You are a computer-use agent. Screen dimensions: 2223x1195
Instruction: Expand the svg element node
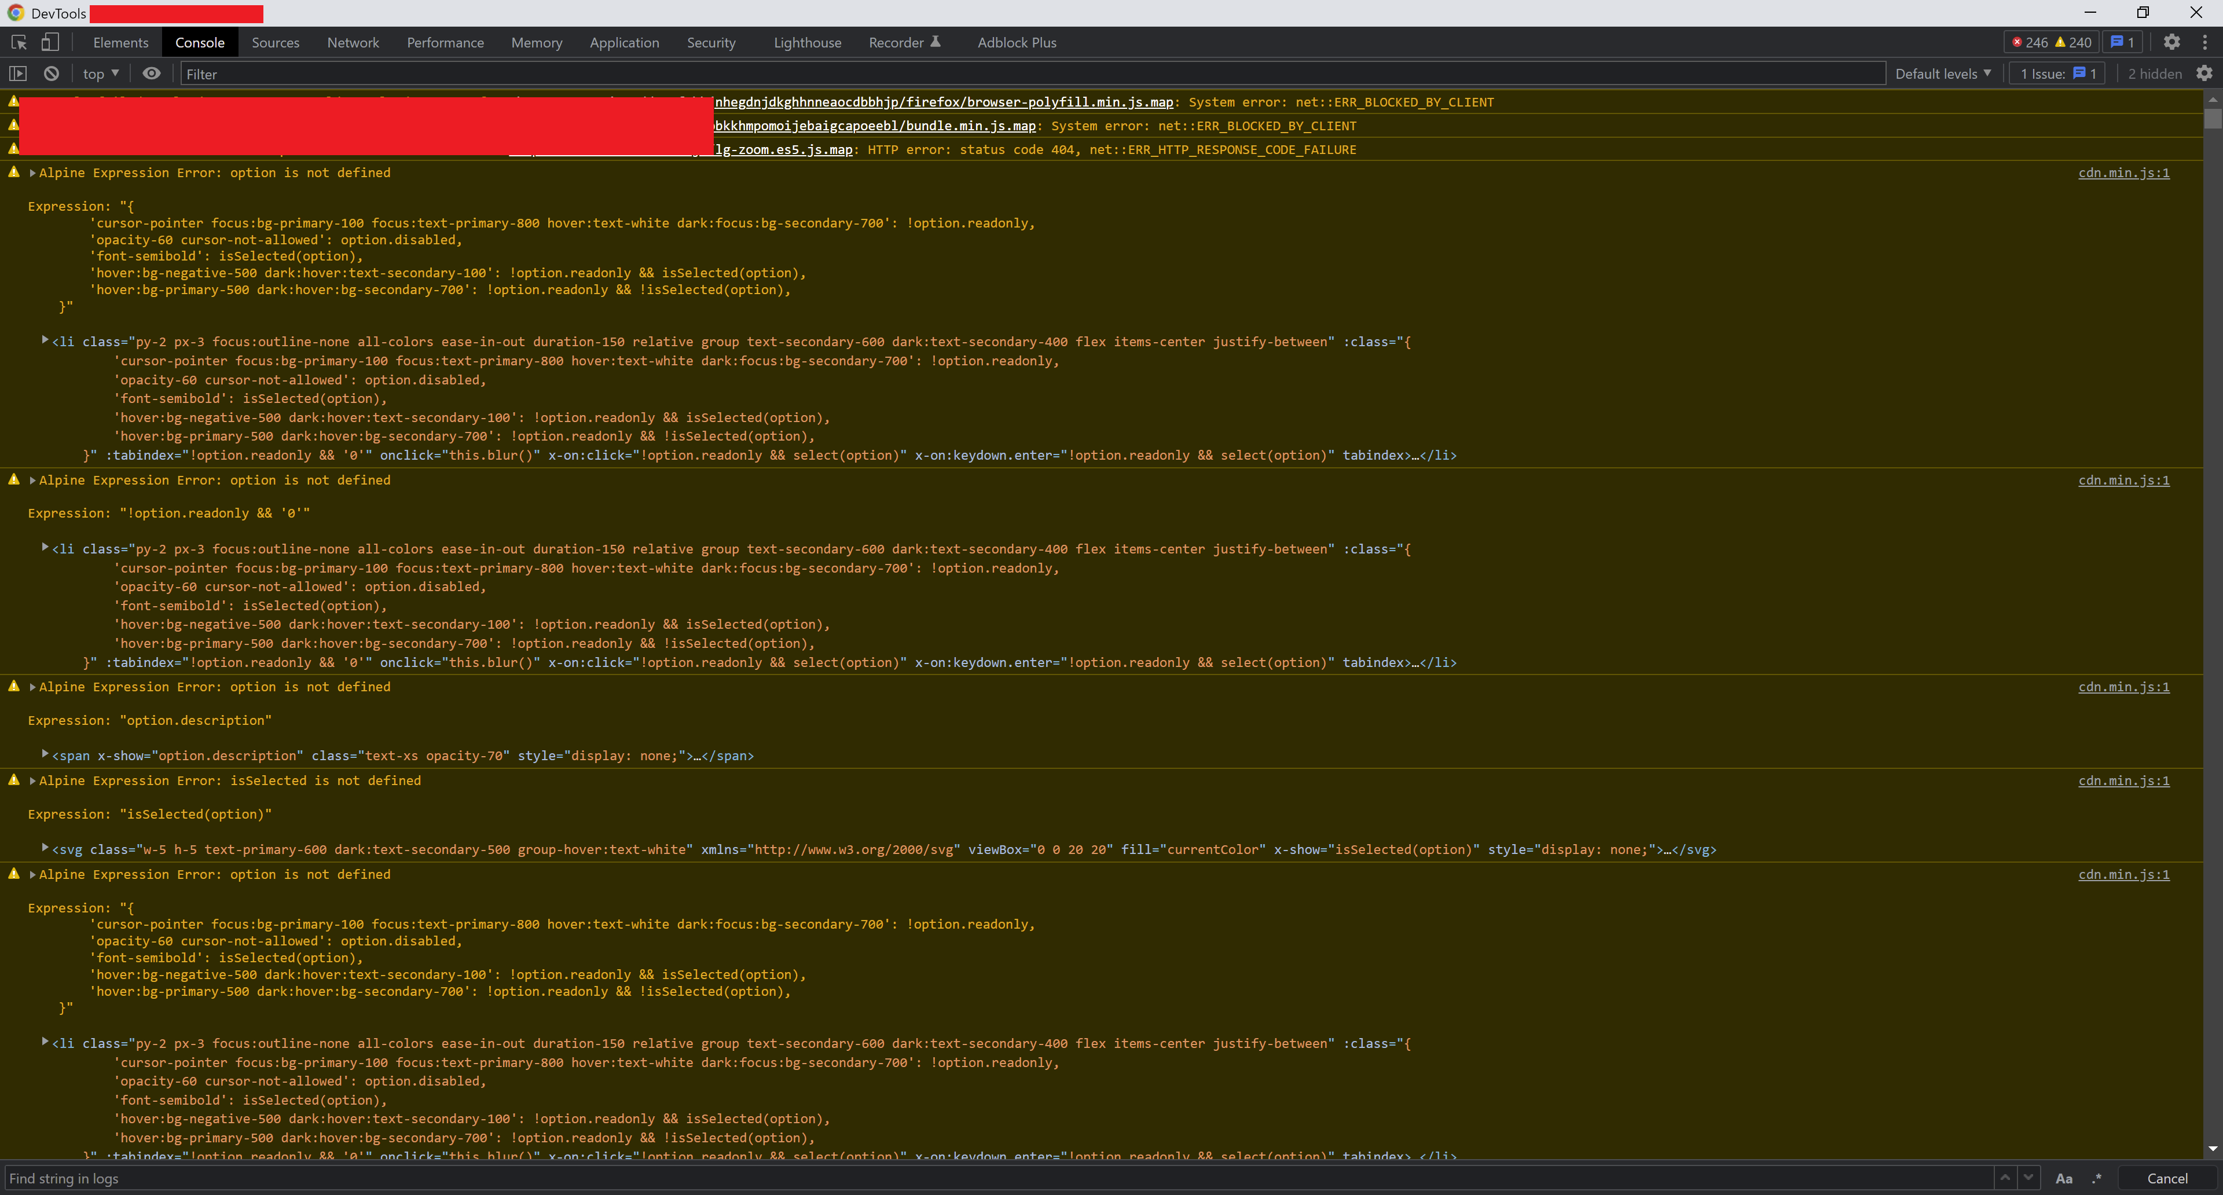[45, 849]
